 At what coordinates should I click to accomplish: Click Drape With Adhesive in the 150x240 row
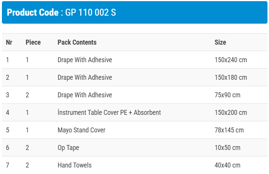pos(85,60)
